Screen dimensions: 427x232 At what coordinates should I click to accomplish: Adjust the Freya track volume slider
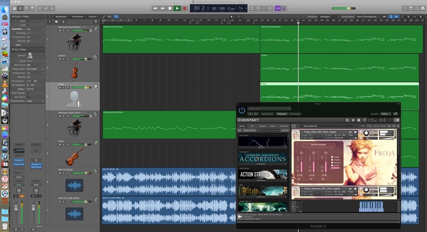click(82, 87)
